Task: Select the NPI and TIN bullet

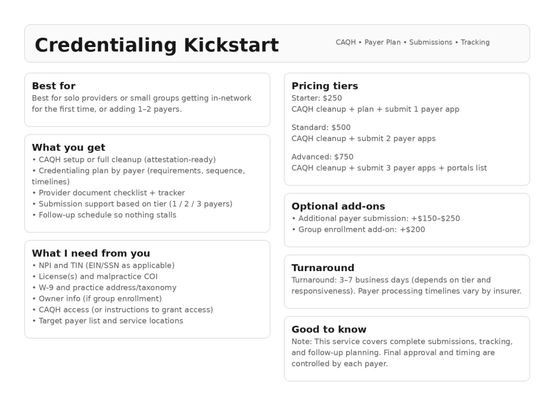Action: tap(103, 266)
